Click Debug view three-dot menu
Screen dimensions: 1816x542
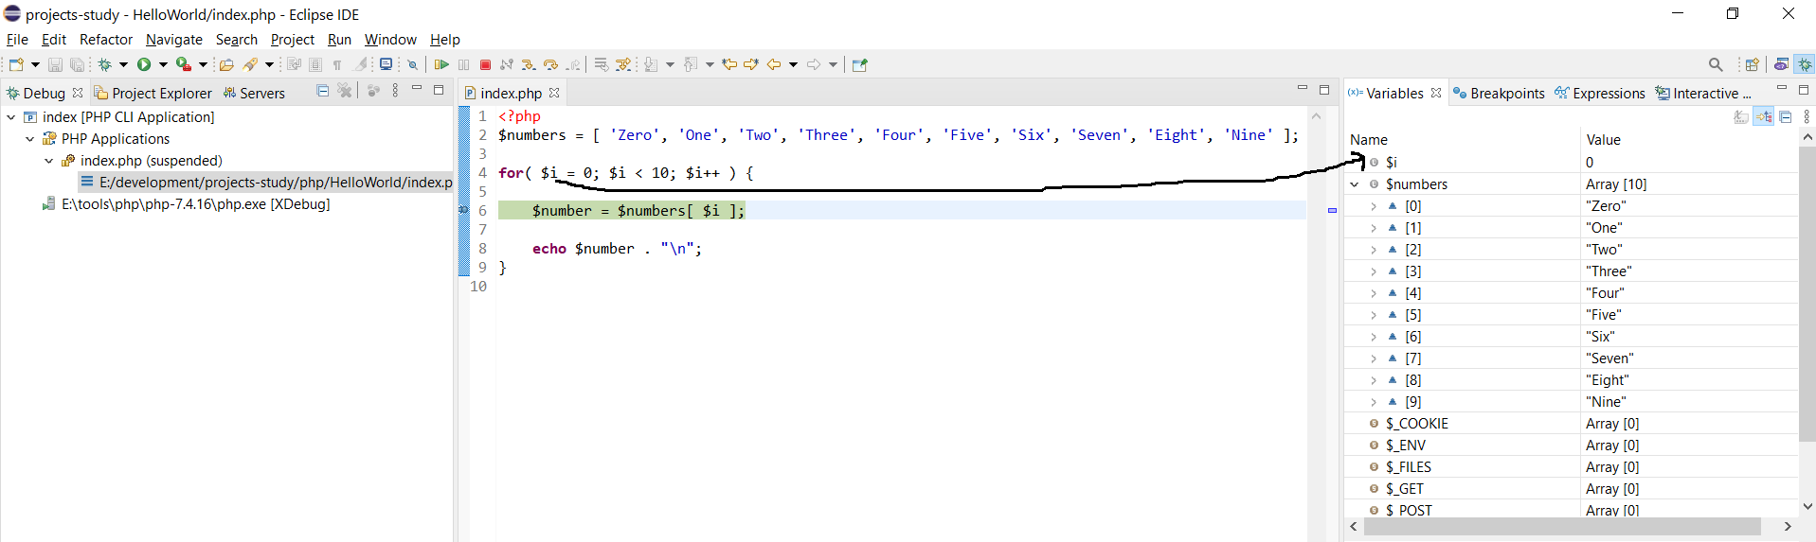point(395,91)
